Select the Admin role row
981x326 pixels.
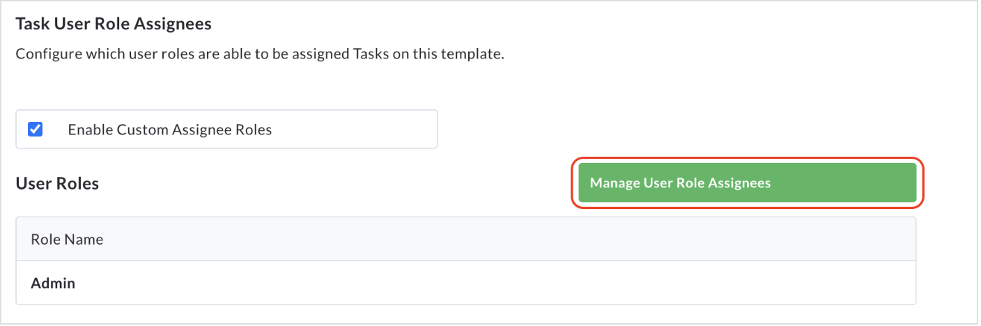click(x=465, y=284)
